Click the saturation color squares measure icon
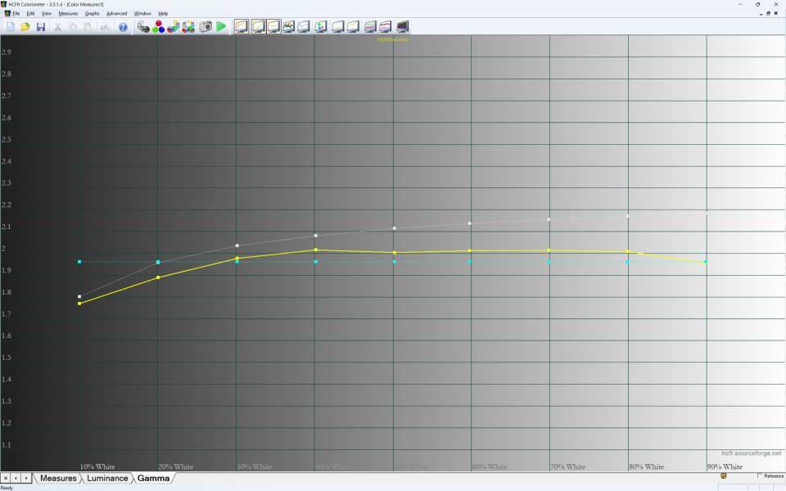 click(188, 26)
